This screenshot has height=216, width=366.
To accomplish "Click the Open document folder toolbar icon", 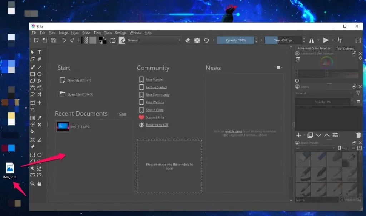I will pyautogui.click(x=45, y=40).
